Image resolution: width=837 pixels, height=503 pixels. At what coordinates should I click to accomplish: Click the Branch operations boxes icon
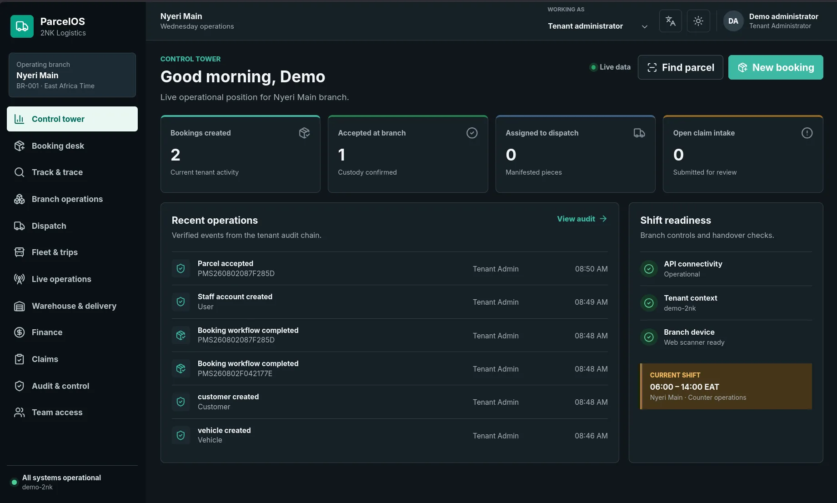pyautogui.click(x=19, y=199)
